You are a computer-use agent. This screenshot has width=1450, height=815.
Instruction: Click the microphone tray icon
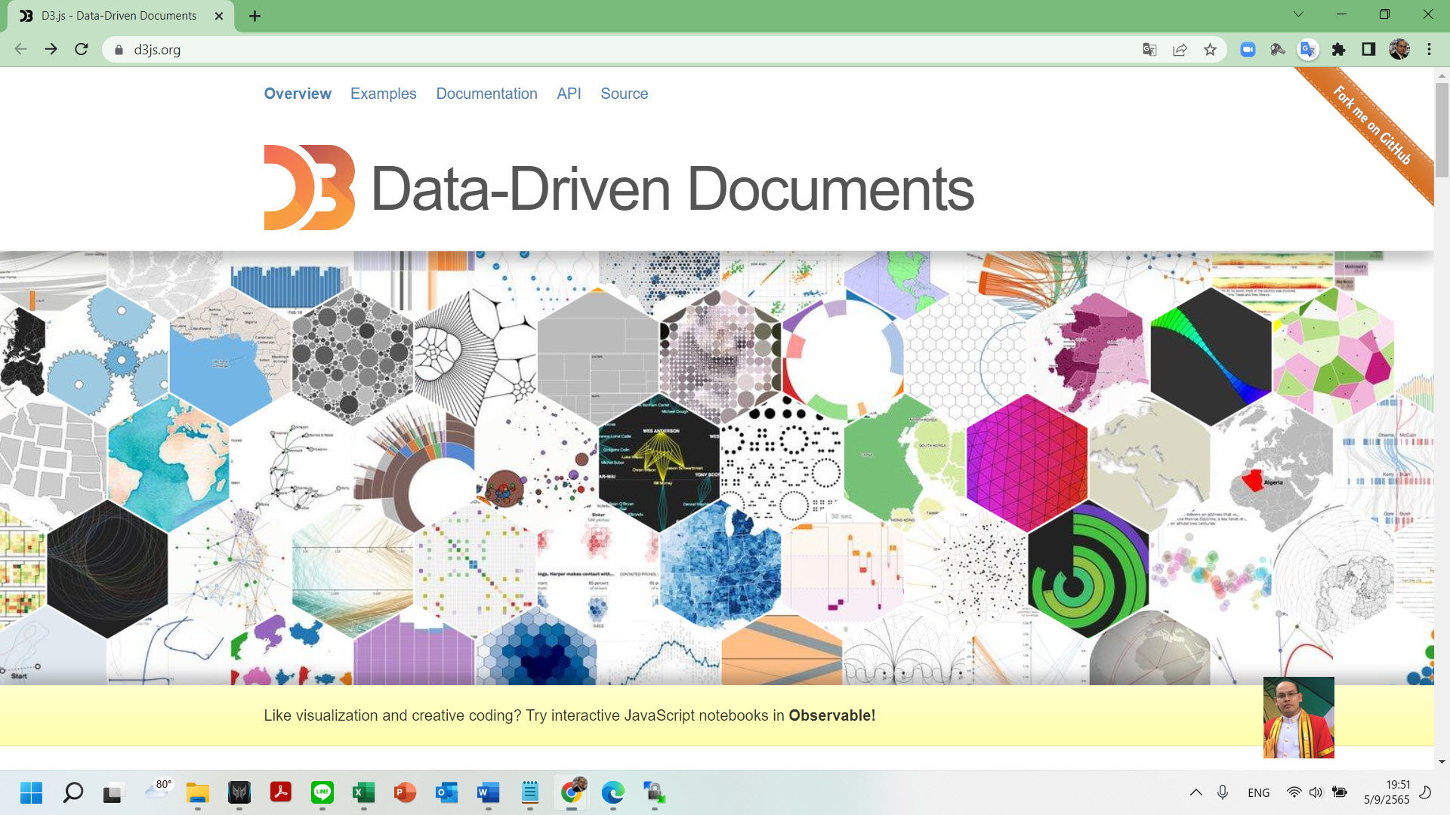click(x=1223, y=792)
